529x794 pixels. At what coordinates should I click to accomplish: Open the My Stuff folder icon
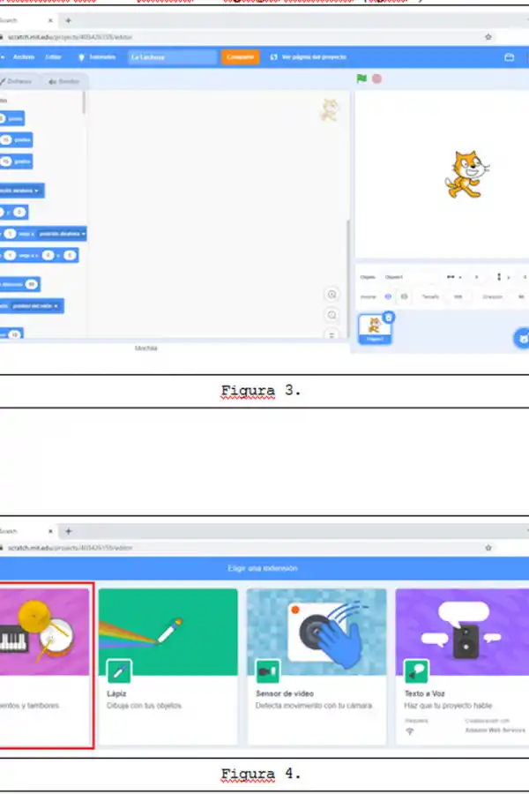[509, 57]
